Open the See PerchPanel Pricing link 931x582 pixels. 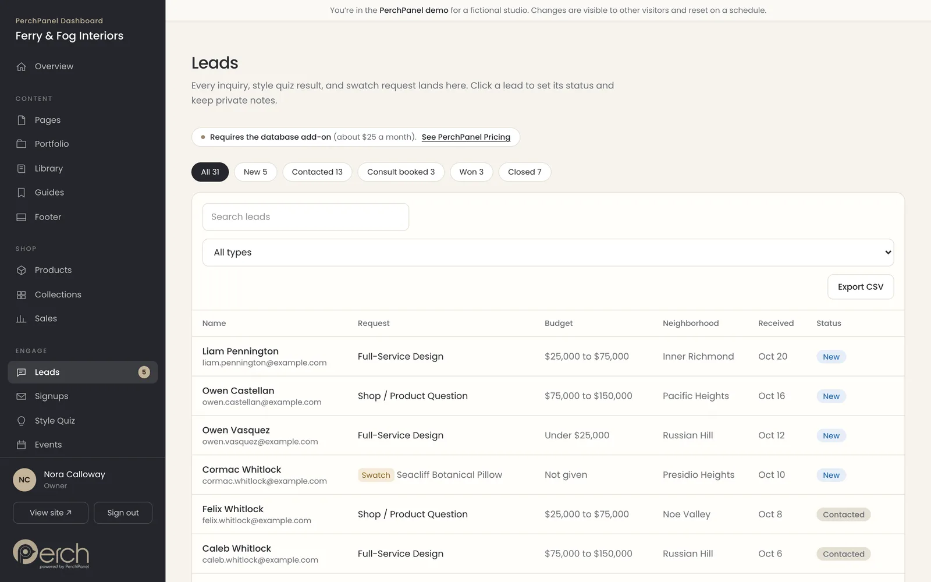[x=466, y=137]
